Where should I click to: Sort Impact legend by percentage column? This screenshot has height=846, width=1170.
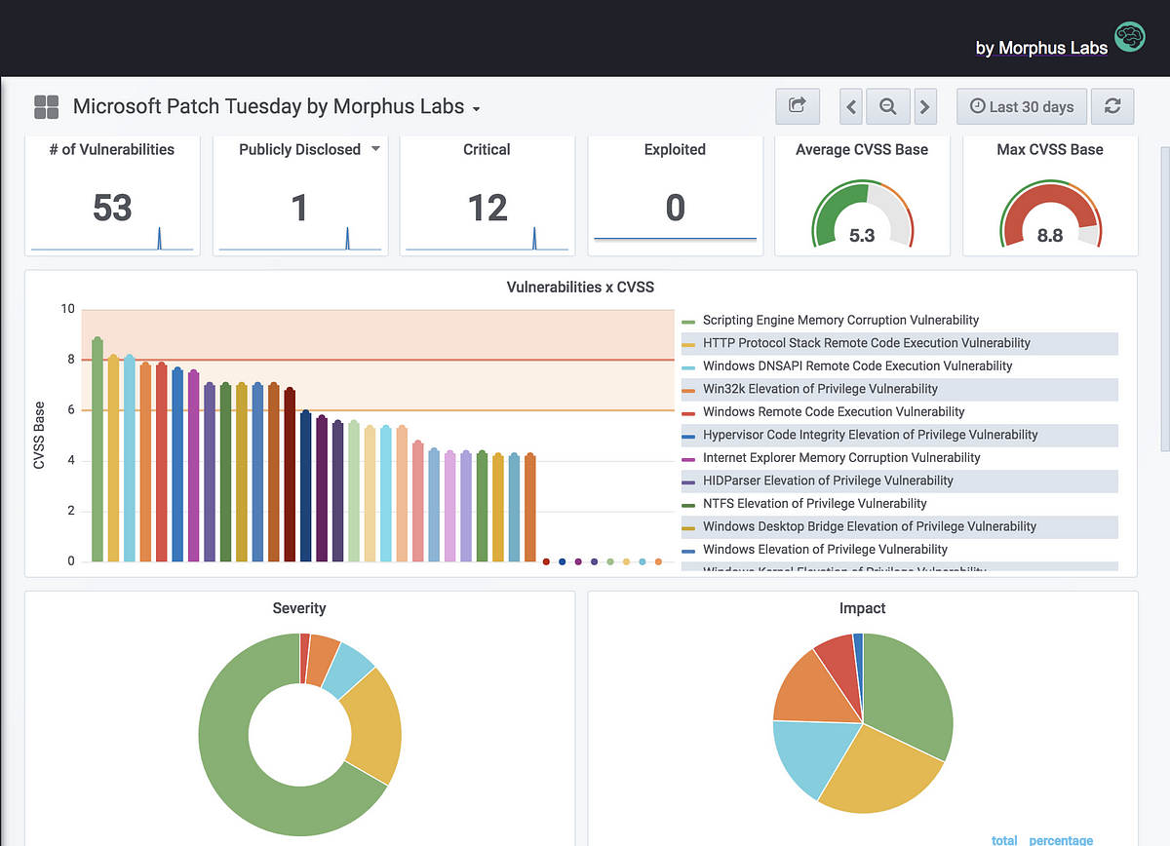click(1061, 839)
